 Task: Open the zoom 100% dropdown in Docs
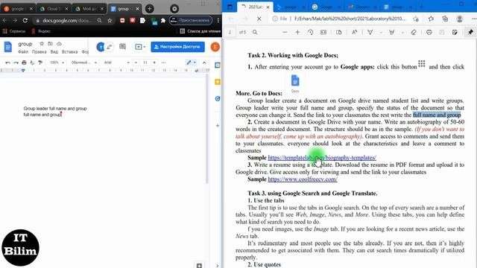[57, 63]
